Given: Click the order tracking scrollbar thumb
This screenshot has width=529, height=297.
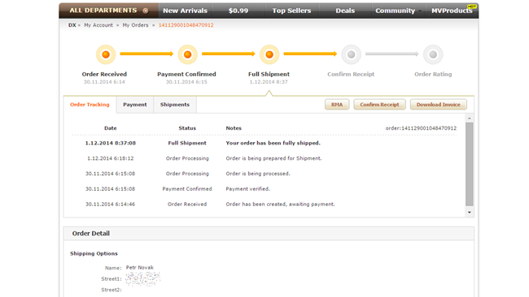Looking at the screenshot, I should 470,164.
